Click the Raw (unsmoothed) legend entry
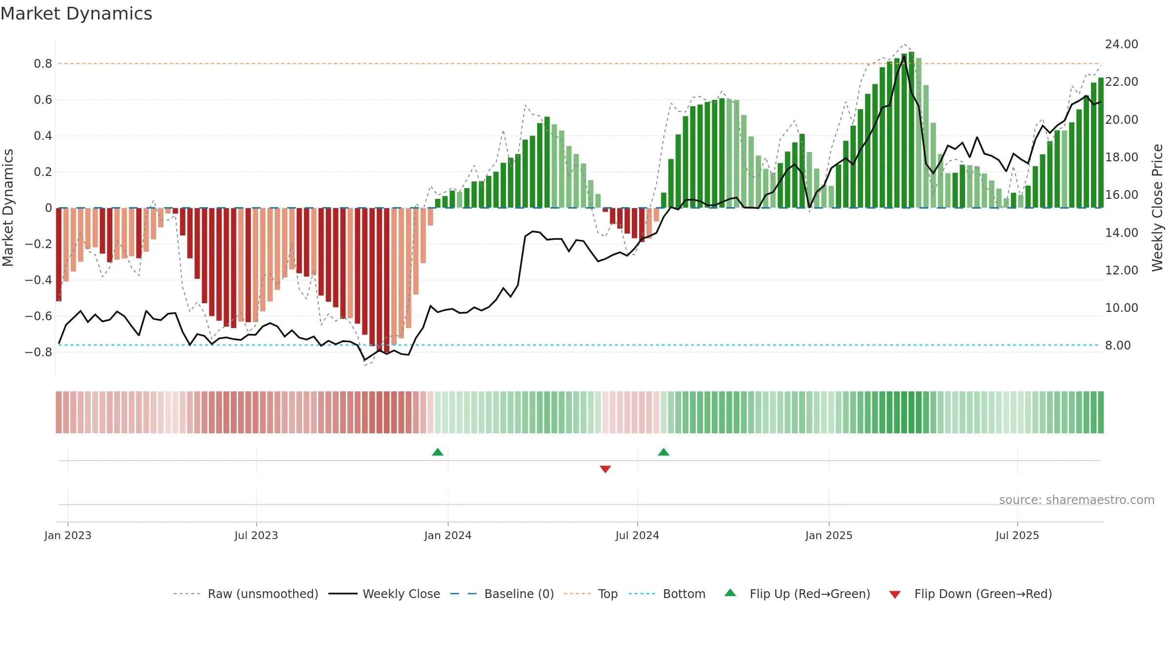 (x=246, y=594)
